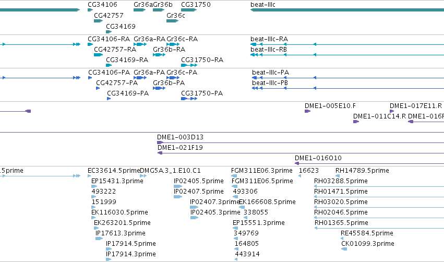444x262 pixels.
Task: Select the CG34169-PA protein label
Action: (x=128, y=93)
